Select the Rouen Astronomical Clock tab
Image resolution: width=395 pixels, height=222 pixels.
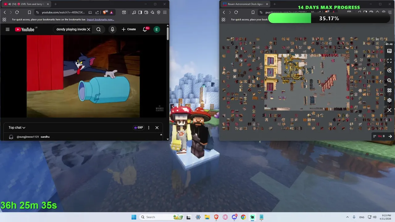coord(246,4)
